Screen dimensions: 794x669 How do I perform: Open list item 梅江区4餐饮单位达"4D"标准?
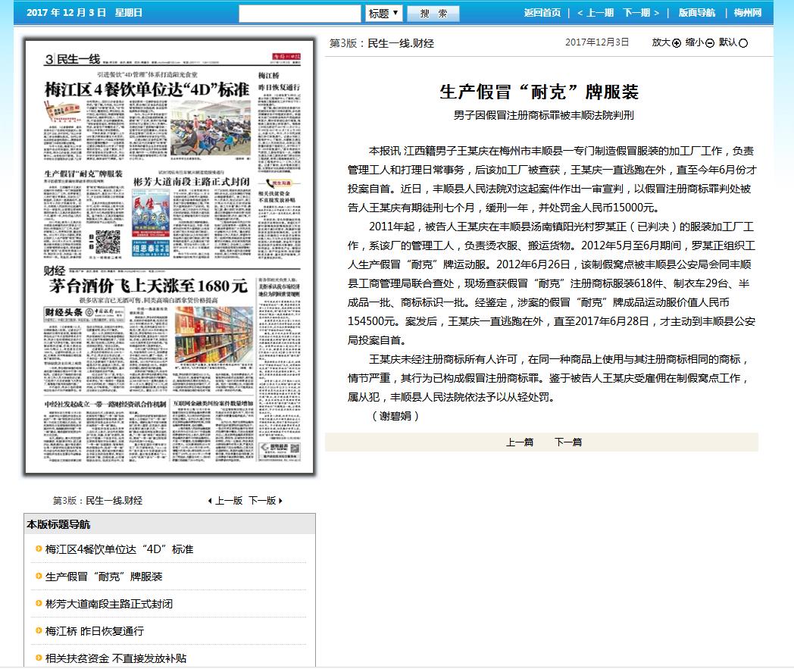119,549
